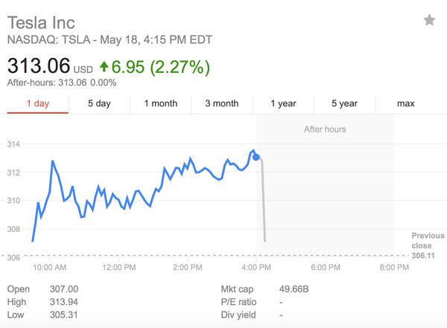Screen dimensions: 447x328
Task: Select the 5 year tab
Action: click(344, 104)
